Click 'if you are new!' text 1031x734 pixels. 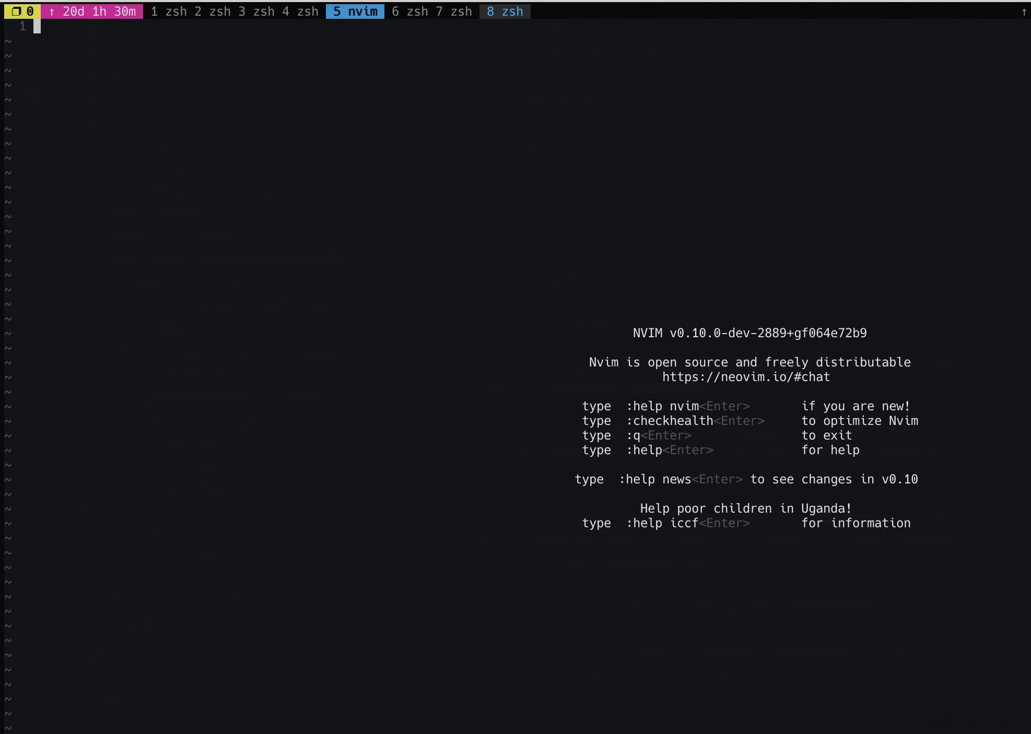856,406
